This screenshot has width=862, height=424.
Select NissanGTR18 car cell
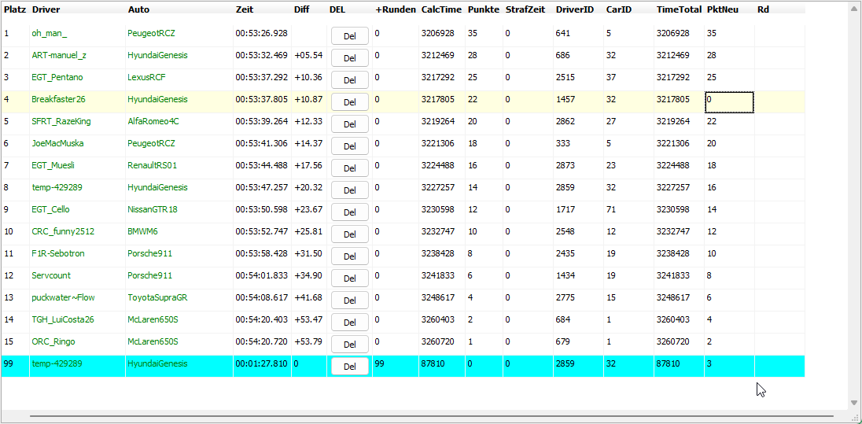pos(153,209)
